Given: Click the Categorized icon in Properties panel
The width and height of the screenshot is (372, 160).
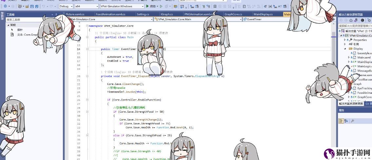Looking at the screenshot, I should tap(341, 121).
